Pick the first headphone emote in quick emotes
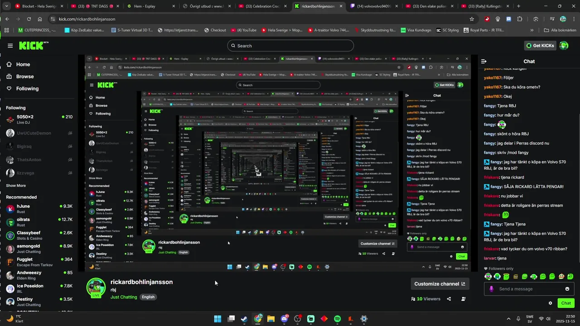 (x=488, y=276)
